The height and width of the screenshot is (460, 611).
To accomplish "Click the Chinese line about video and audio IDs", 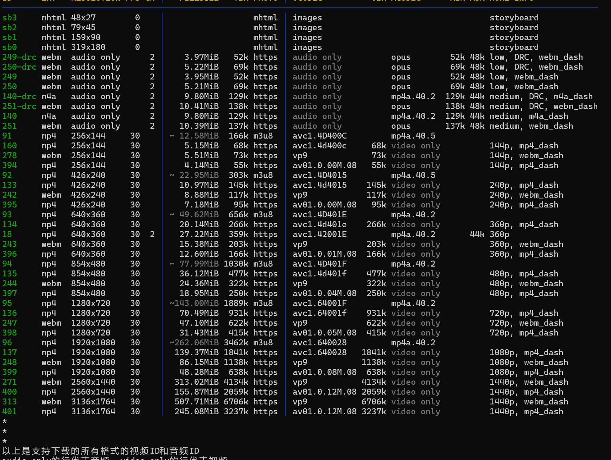I will point(101,451).
